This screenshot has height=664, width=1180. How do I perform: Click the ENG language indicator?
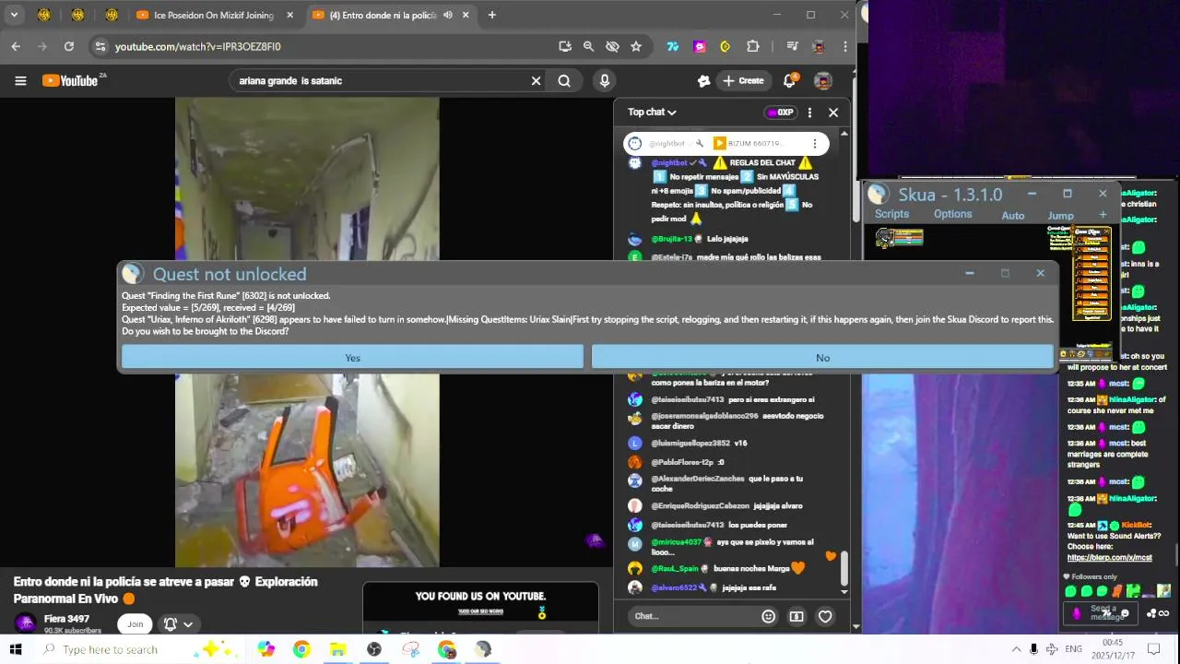click(1073, 649)
